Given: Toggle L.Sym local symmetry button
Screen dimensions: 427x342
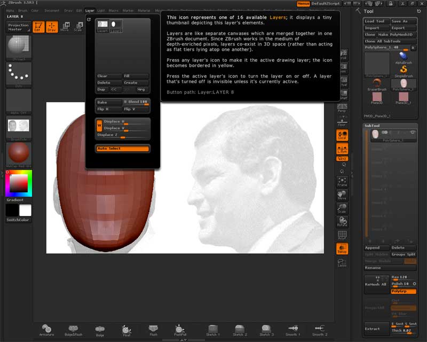Looking at the screenshot, I should 342,149.
